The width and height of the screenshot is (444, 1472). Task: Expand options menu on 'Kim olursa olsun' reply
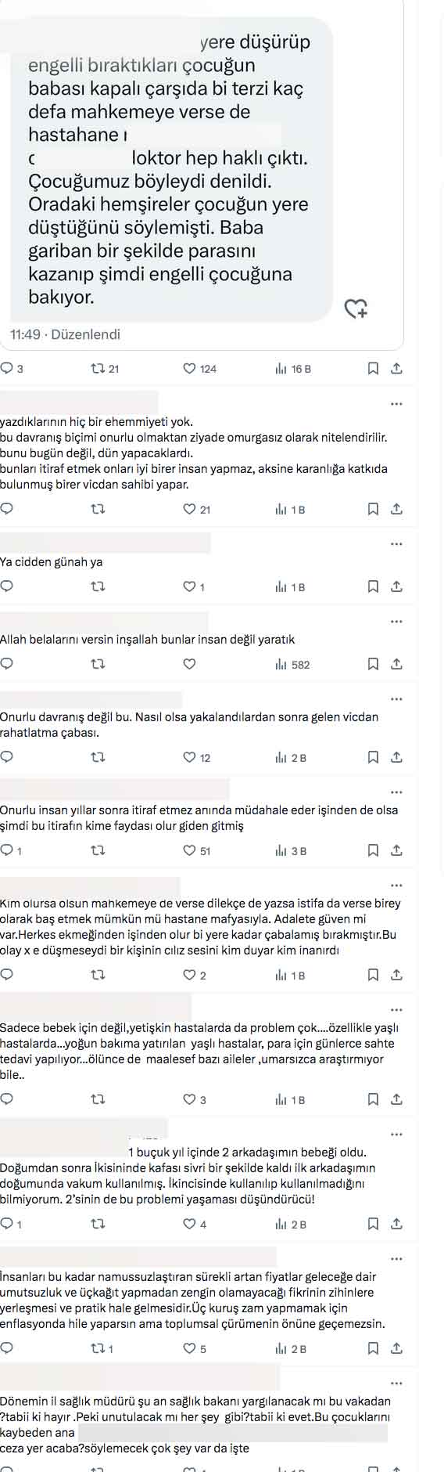coord(396,886)
